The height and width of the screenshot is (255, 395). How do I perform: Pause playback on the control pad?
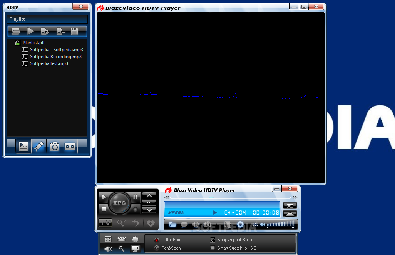(x=135, y=197)
